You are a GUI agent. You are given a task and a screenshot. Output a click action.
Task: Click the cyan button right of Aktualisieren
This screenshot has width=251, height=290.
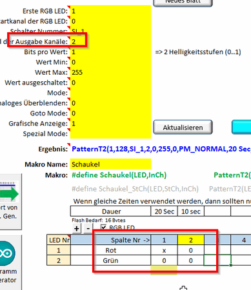pyautogui.click(x=241, y=127)
